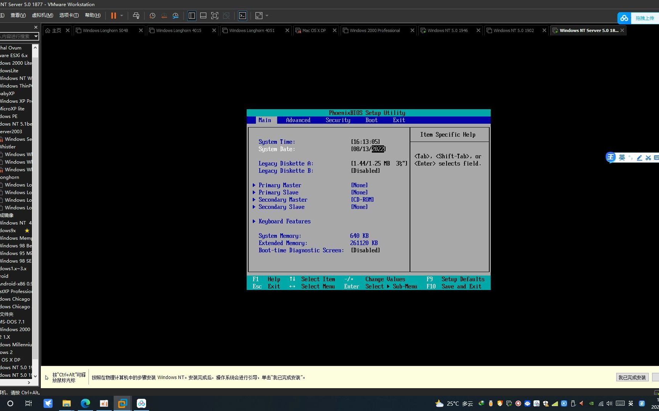
Task: Switch to Windows NT 5.0 1902 tab
Action: click(x=513, y=30)
